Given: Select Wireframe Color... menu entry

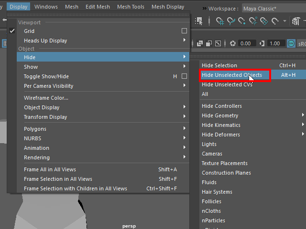Looking at the screenshot, I should pyautogui.click(x=46, y=98).
